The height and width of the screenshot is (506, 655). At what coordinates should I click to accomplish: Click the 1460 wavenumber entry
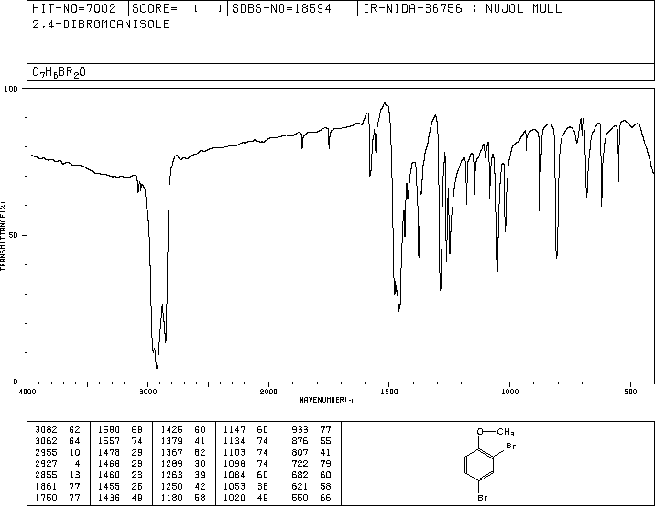[109, 475]
